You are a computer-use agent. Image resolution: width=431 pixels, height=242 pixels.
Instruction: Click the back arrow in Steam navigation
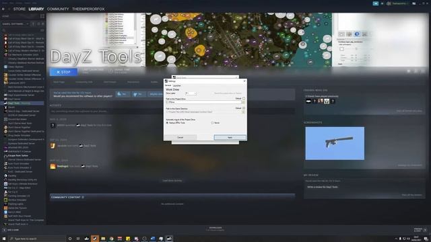pyautogui.click(x=3, y=9)
